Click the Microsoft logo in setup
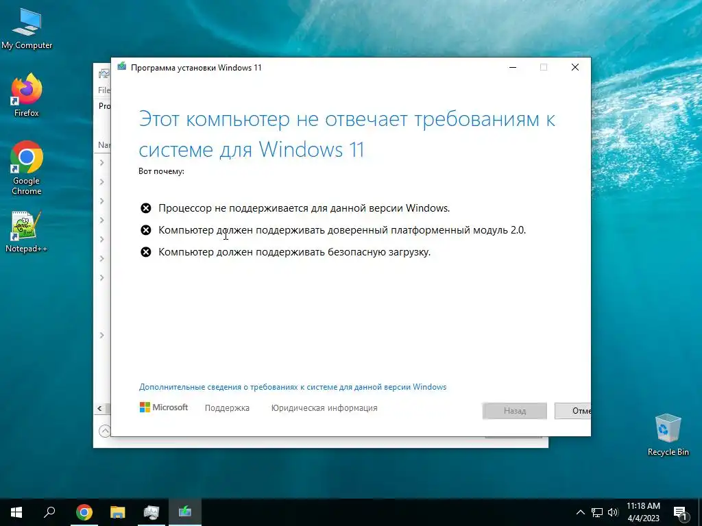The width and height of the screenshot is (702, 526). click(164, 408)
